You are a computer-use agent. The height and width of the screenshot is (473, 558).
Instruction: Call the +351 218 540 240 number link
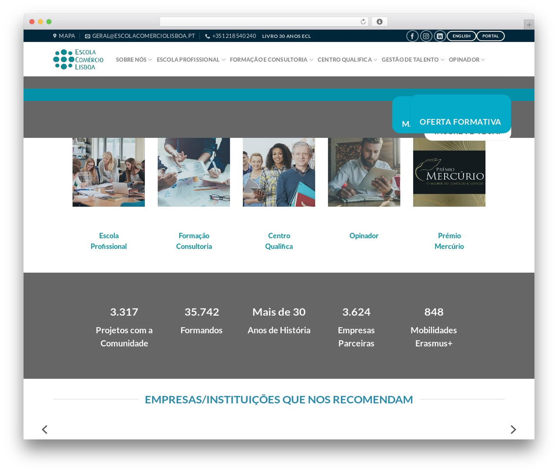pos(234,36)
